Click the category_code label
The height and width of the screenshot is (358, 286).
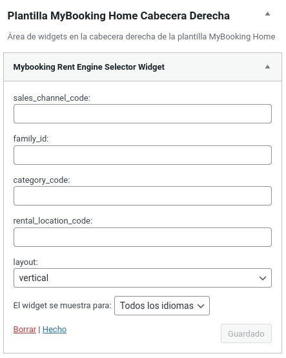pyautogui.click(x=41, y=180)
